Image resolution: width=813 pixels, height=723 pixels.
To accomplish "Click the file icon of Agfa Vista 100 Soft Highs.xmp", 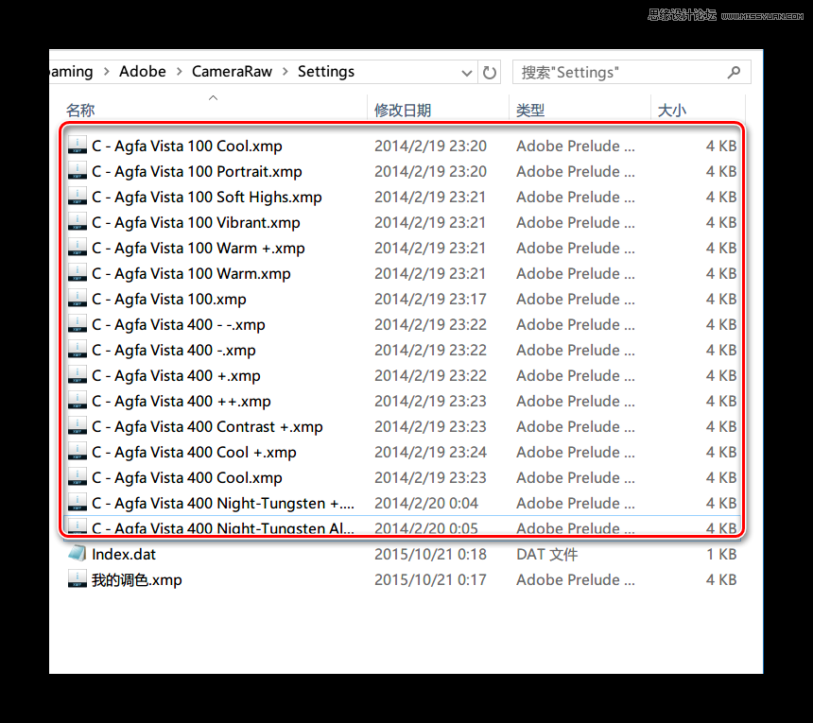I will click(78, 197).
